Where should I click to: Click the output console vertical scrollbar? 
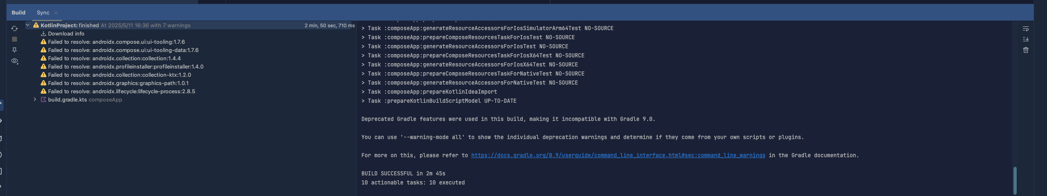point(1015,180)
